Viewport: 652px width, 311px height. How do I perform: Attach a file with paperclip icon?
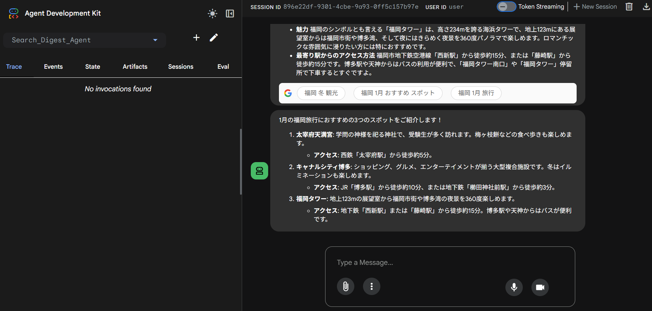[346, 286]
